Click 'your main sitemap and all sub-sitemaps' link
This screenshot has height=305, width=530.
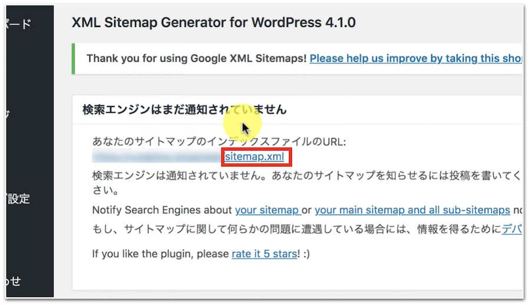[412, 210]
